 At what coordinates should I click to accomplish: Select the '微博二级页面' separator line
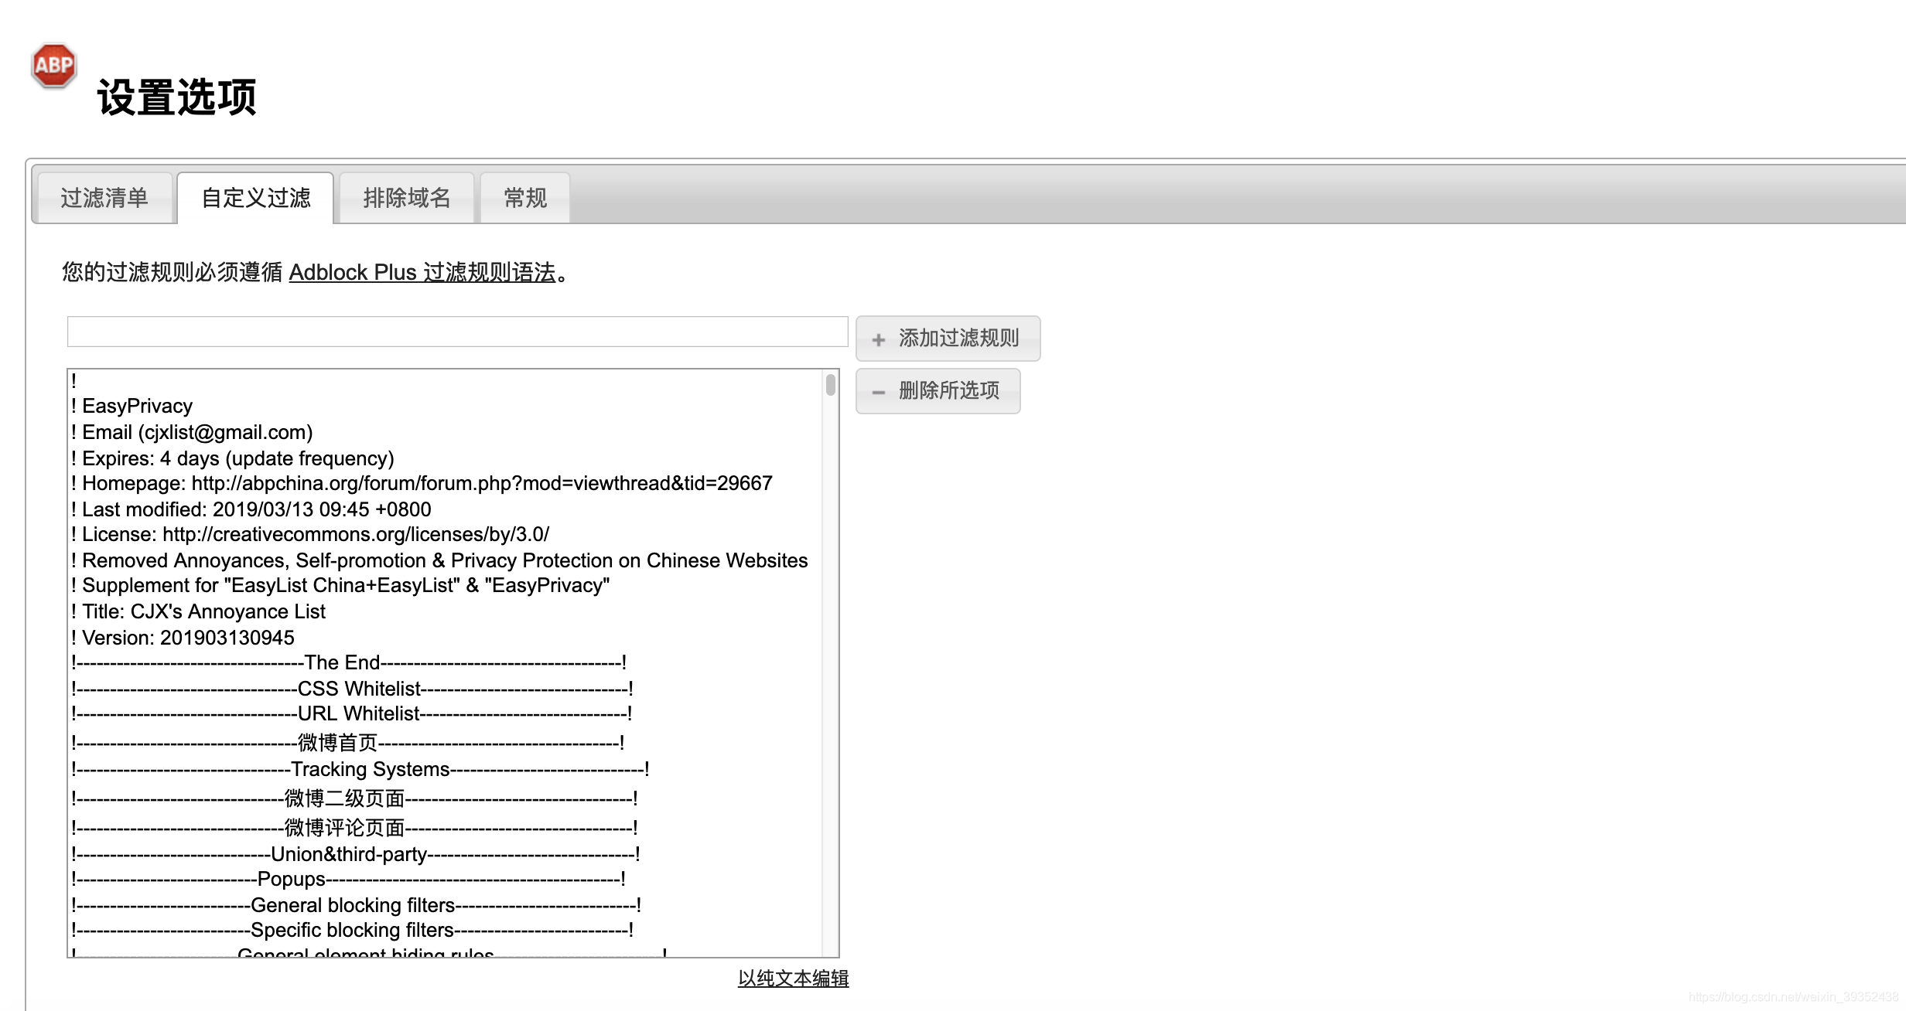(x=446, y=798)
